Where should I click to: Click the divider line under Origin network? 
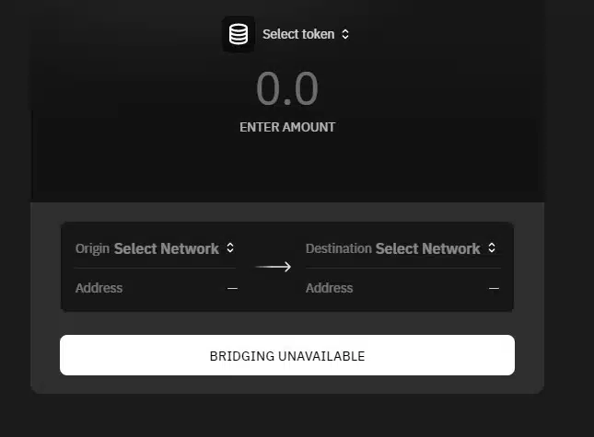click(x=155, y=268)
